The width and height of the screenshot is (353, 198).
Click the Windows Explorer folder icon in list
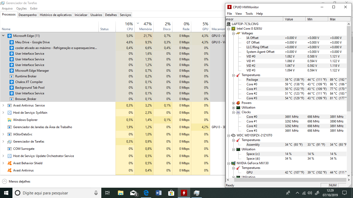click(10, 120)
